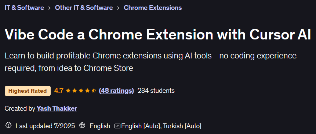Click the last updated badge icon
The height and width of the screenshot is (134, 316).
[x=8, y=126]
